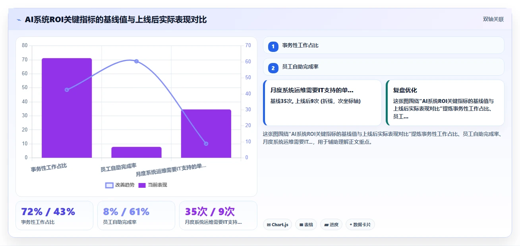Screen dimensions: 520x246
Task: Select the 员工自助完成率 list item
Action: pos(383,67)
